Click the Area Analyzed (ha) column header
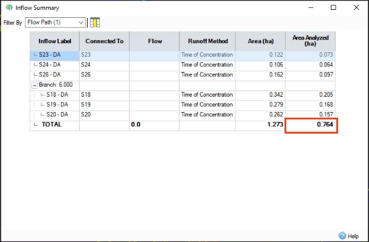 [310, 41]
